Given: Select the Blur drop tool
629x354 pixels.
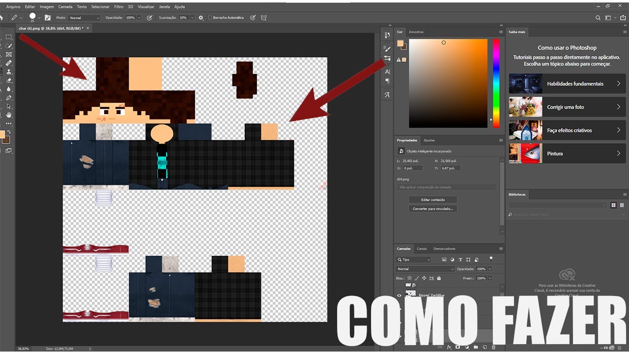Looking at the screenshot, I should [x=9, y=89].
